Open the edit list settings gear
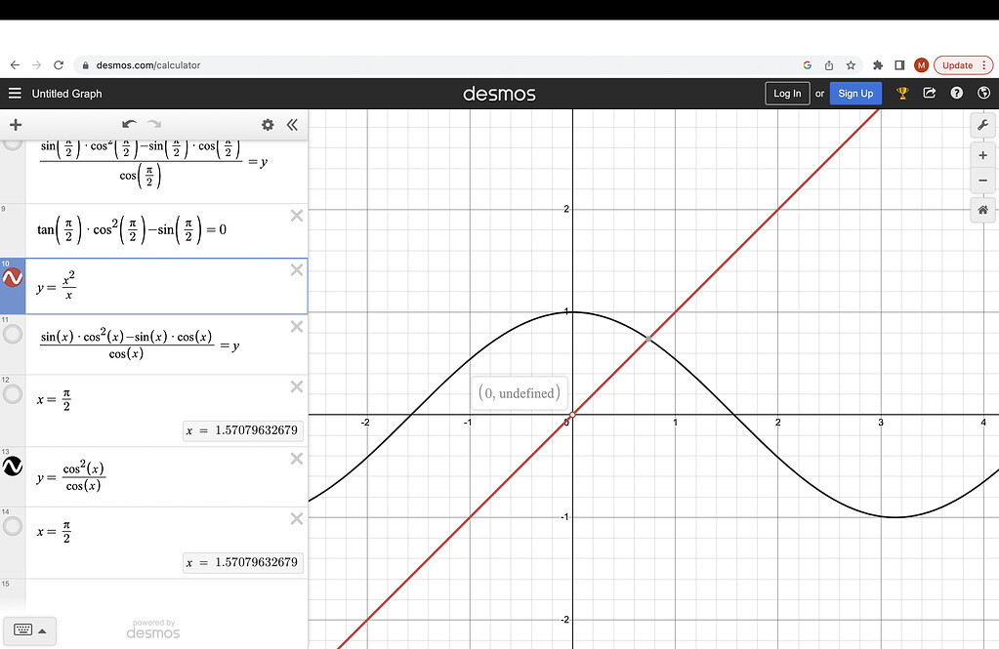The height and width of the screenshot is (649, 999). click(267, 125)
